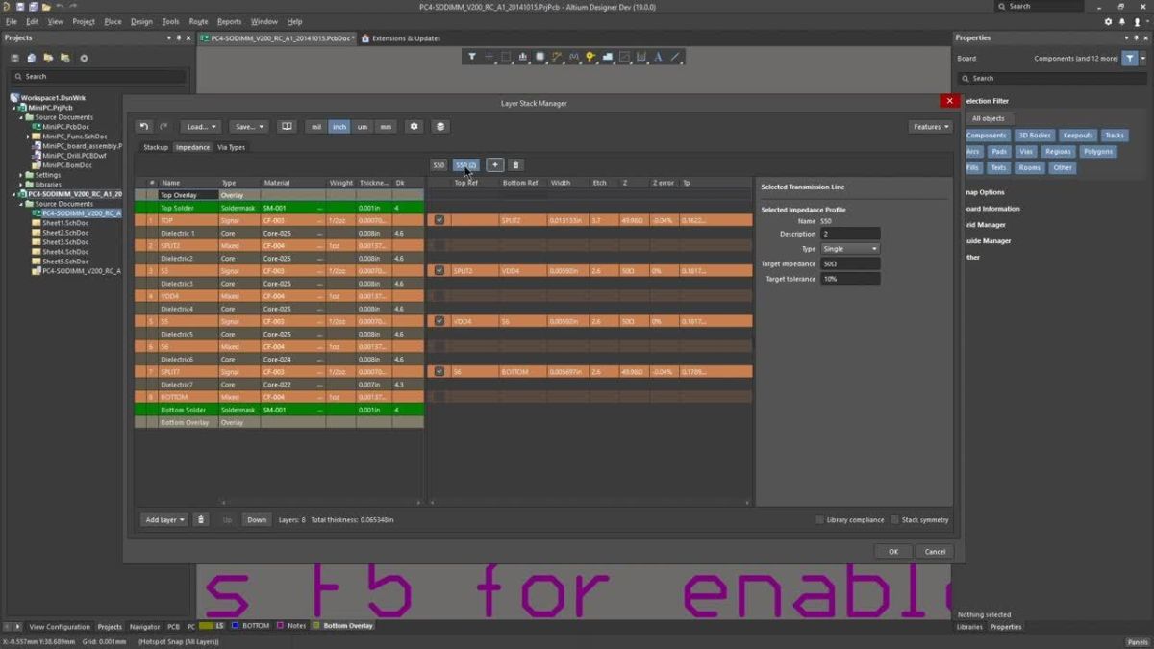Click the Undo icon in Layer Stack Manager
Screen dimensions: 1154x649
click(x=142, y=126)
